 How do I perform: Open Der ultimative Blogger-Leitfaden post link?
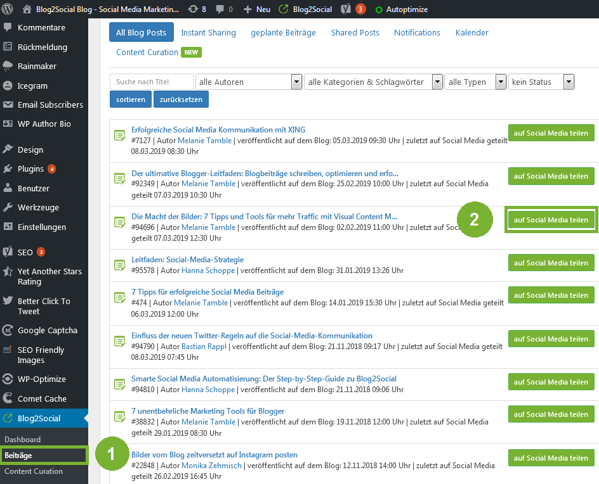[265, 173]
